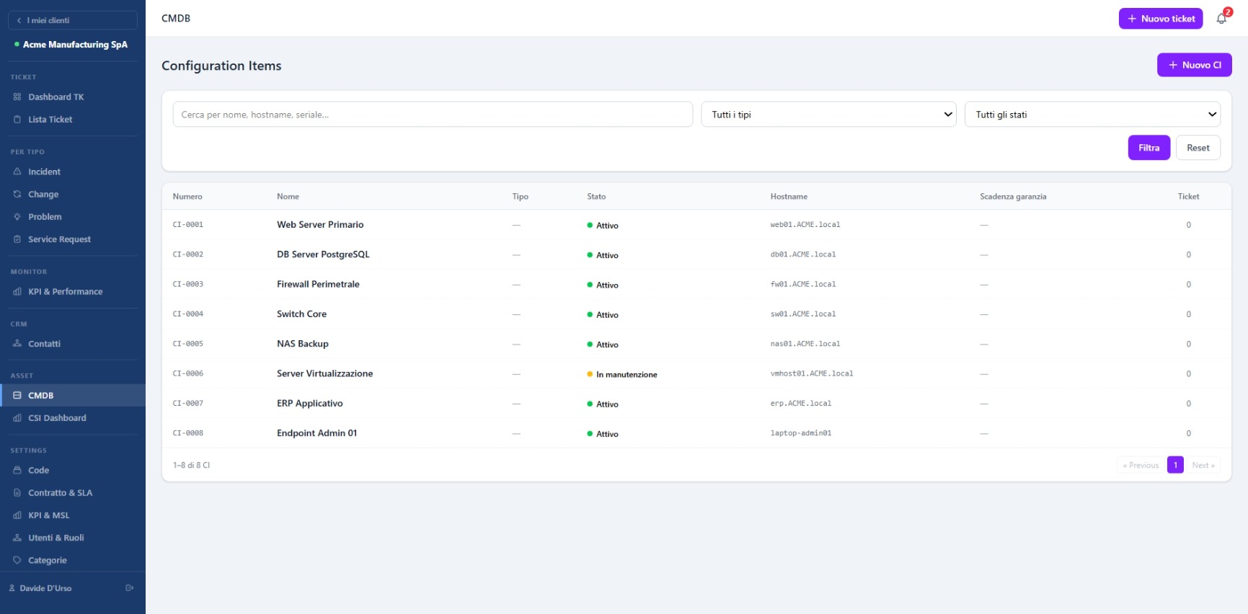
Task: Click the Dashboard TK grid icon
Action: point(17,97)
